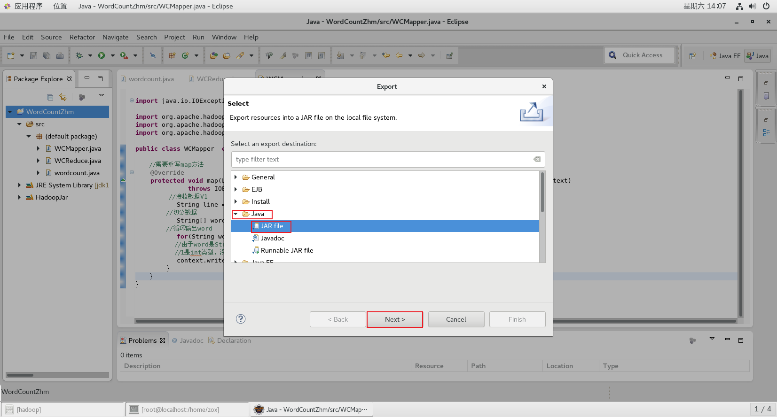
Task: Click the Save All toolbar icon
Action: pyautogui.click(x=47, y=55)
